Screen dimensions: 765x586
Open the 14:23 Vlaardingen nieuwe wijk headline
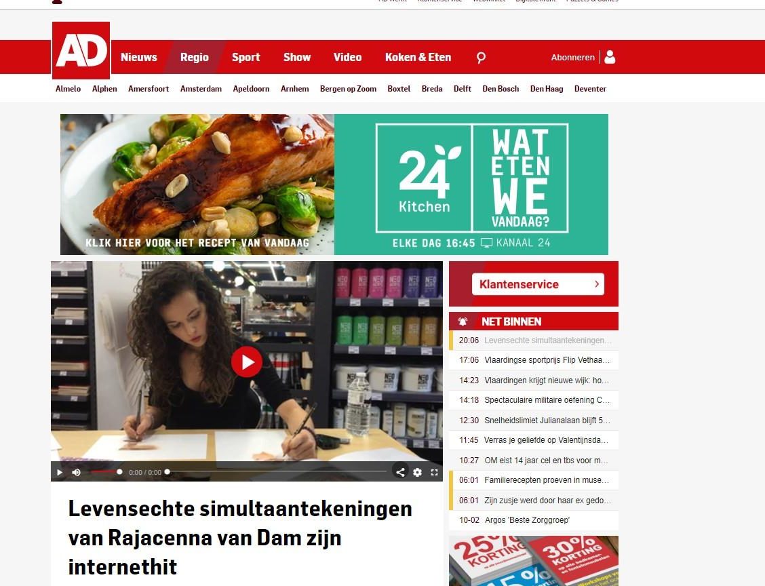[534, 380]
